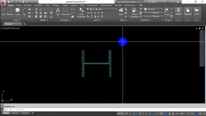Select the Circle tool
This screenshot has height=116, width=206.
17,12
